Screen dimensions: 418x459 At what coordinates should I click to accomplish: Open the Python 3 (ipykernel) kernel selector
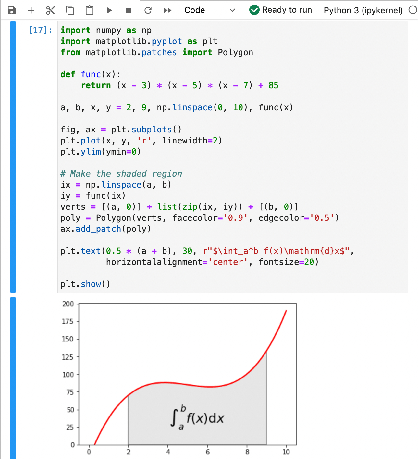point(363,10)
